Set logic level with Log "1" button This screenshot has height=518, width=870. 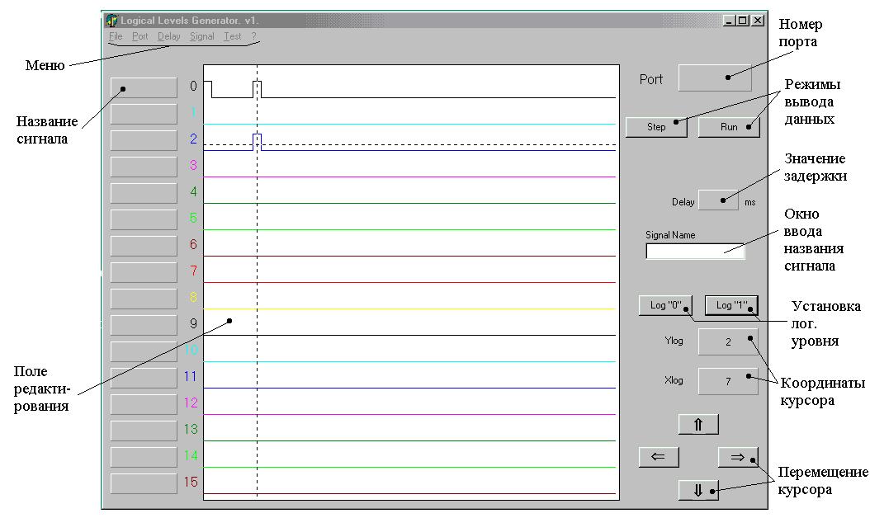(731, 305)
